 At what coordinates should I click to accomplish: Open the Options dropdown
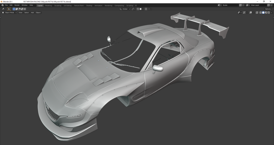[269, 9]
